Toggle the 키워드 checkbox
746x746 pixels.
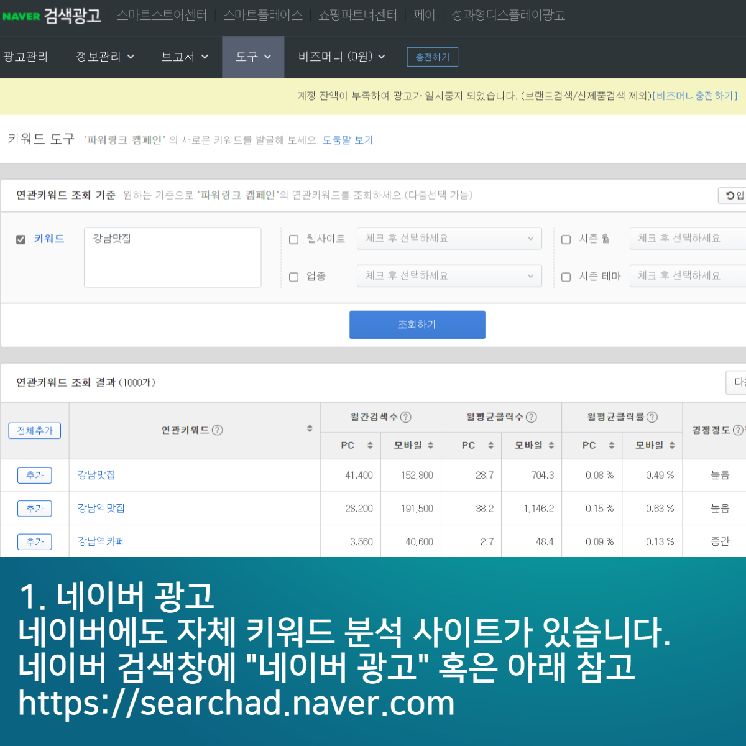[x=21, y=239]
